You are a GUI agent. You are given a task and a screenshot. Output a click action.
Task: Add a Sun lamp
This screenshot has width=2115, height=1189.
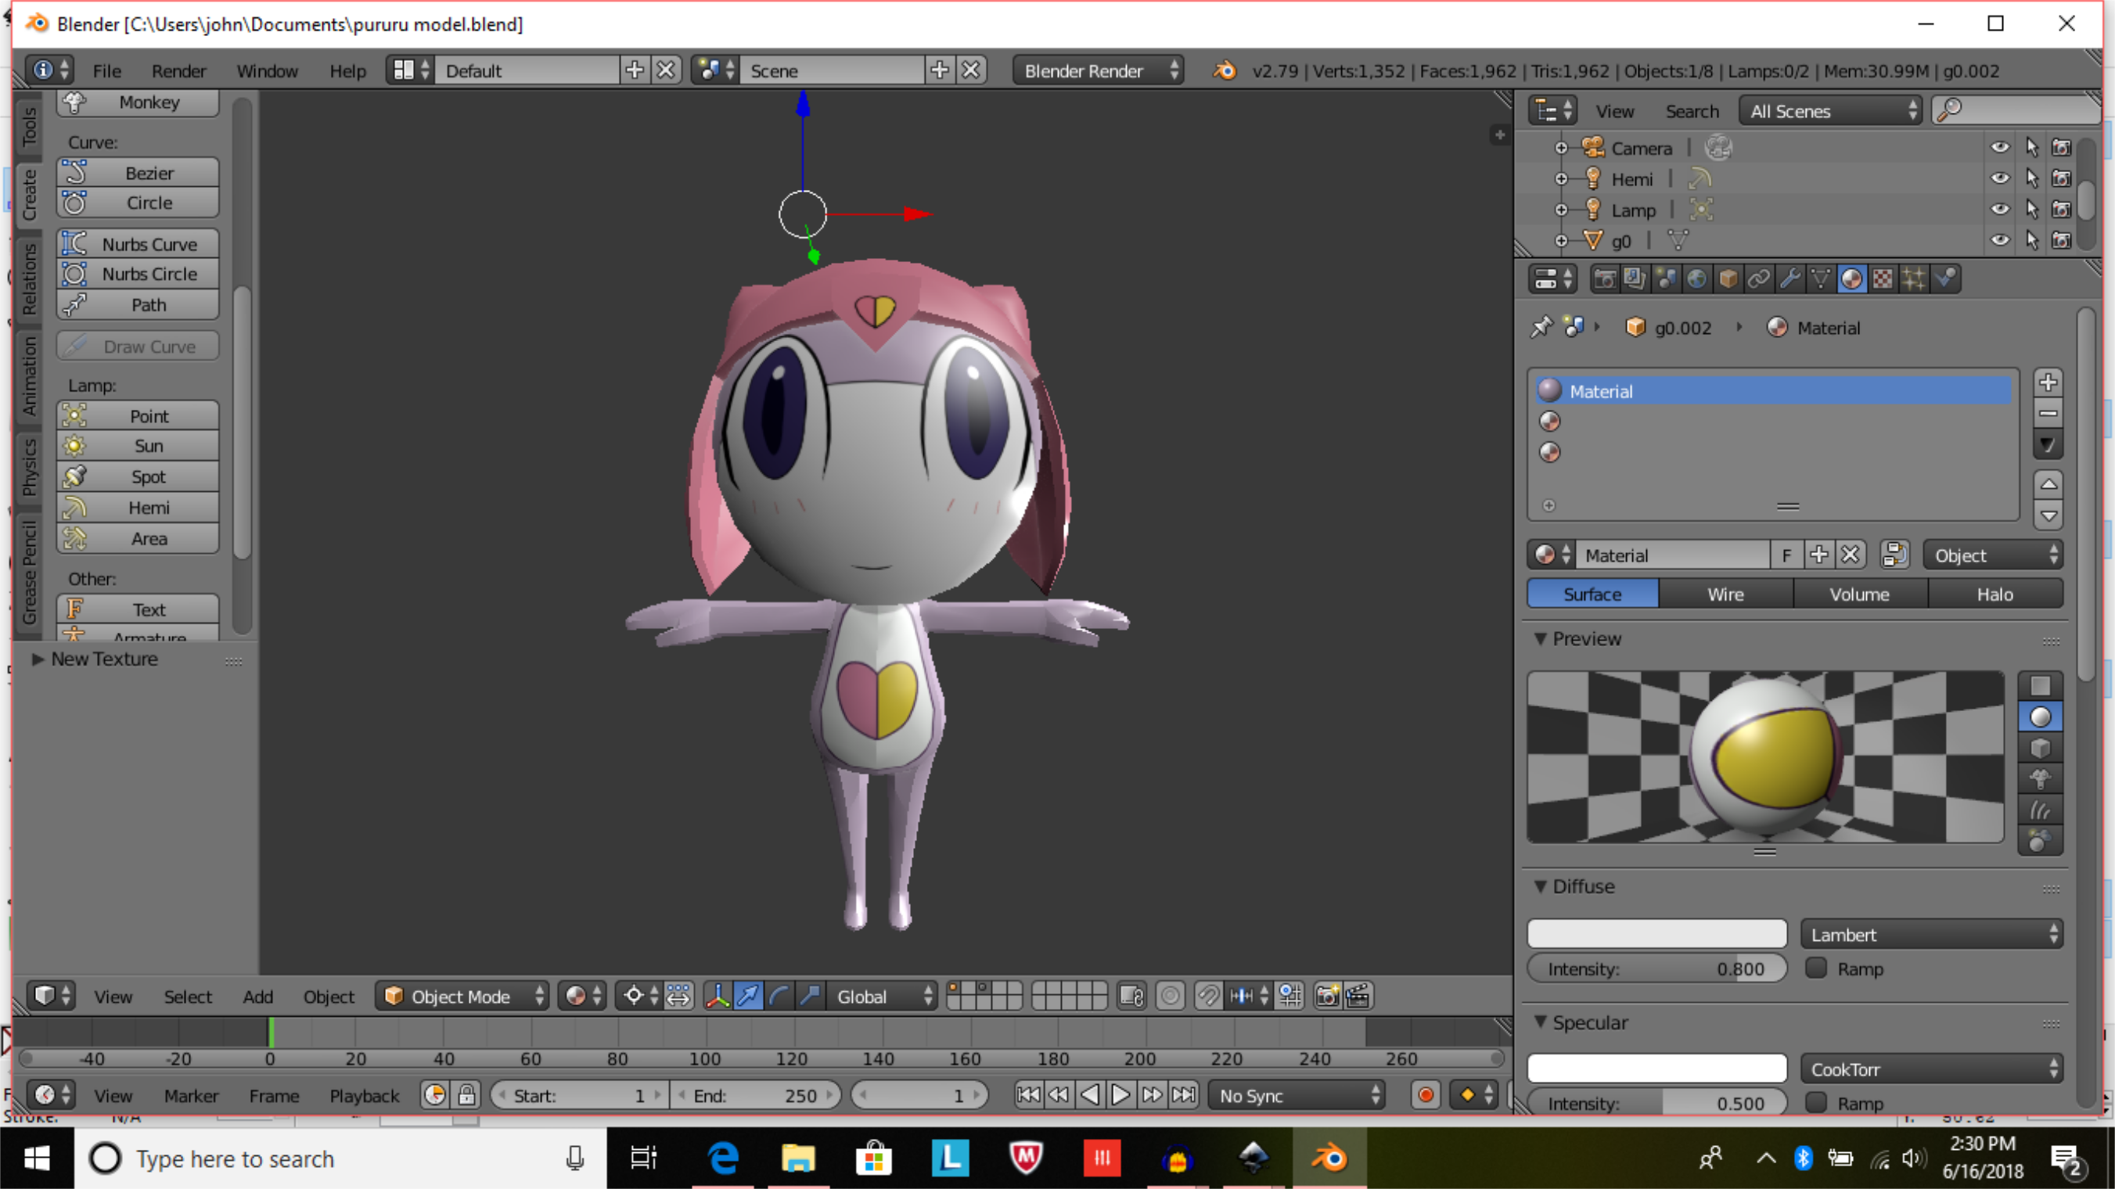(138, 446)
